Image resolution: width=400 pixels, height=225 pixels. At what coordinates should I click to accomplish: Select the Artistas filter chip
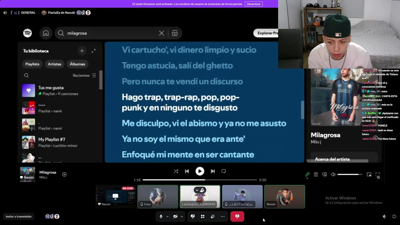55,64
